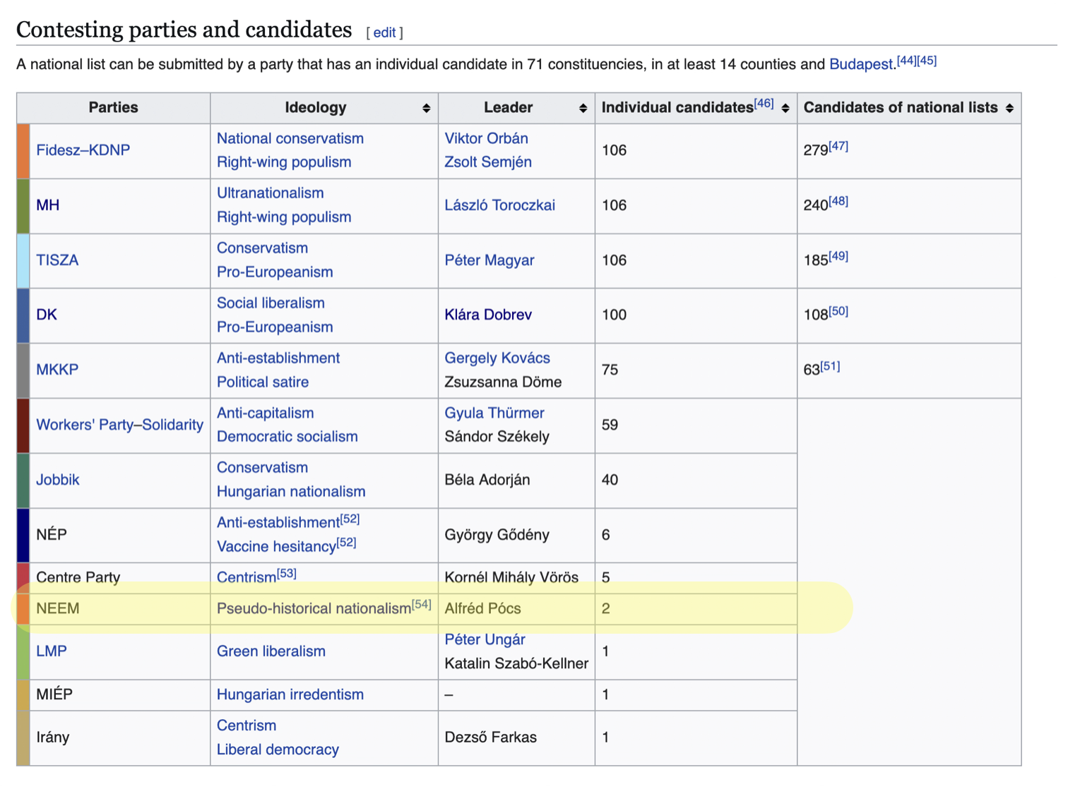Open the edit link for section
The height and width of the screenshot is (796, 1068).
click(x=384, y=32)
